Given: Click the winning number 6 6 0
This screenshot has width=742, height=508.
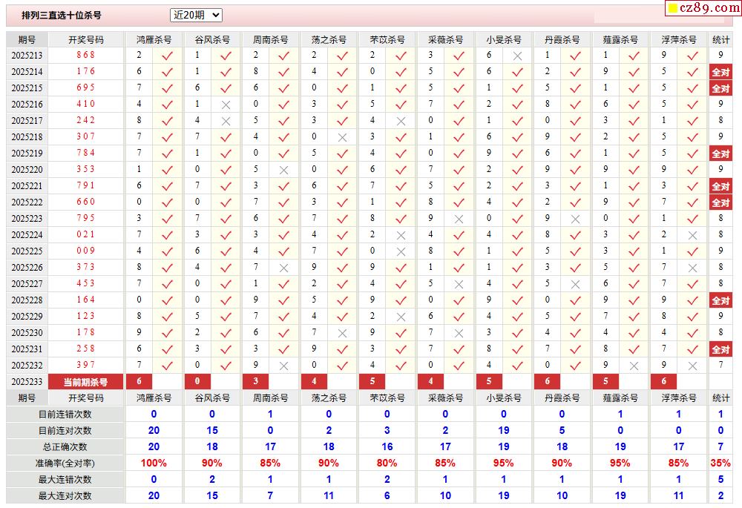Looking at the screenshot, I should point(85,202).
